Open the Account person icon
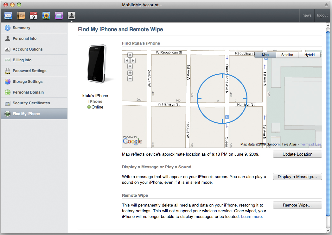This screenshot has width=332, height=235. click(x=72, y=15)
